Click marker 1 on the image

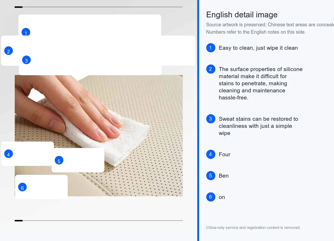26,32
